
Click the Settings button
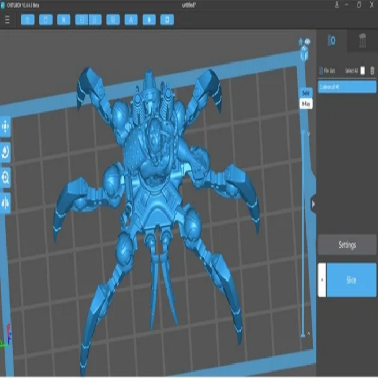click(x=347, y=245)
